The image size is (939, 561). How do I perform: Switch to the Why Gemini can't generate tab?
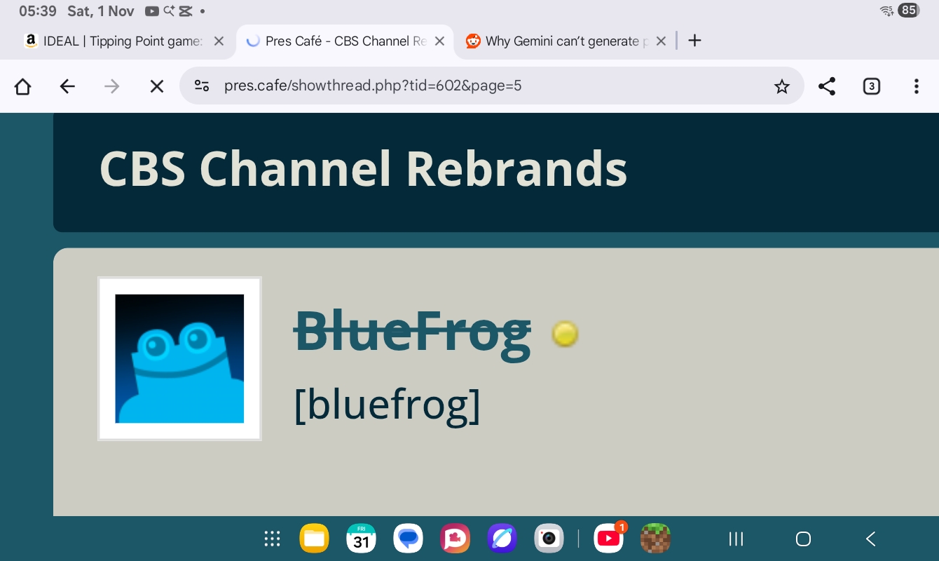[x=561, y=41]
